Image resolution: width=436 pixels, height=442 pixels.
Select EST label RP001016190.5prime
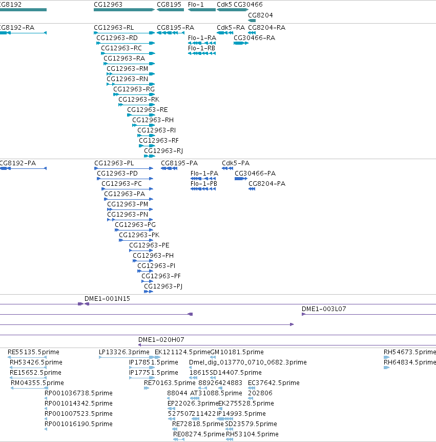point(78,424)
